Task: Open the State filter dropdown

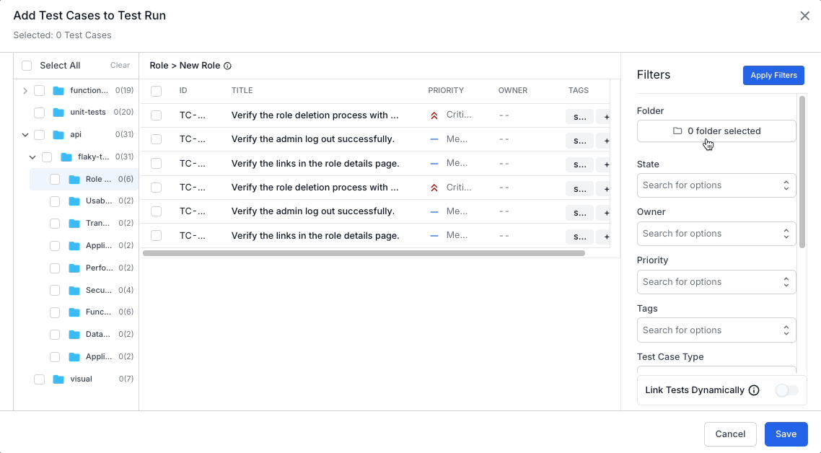Action: tap(716, 185)
